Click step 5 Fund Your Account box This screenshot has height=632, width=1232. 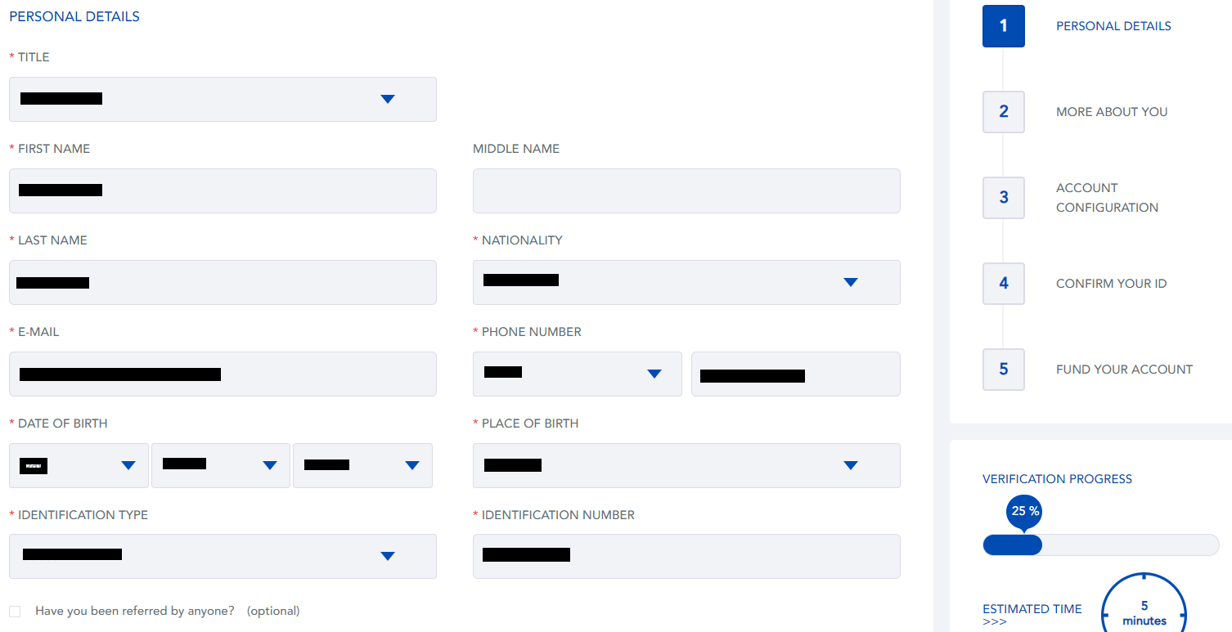[x=1003, y=370]
